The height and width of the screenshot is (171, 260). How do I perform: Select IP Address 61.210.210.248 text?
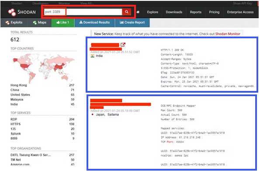[180, 137]
